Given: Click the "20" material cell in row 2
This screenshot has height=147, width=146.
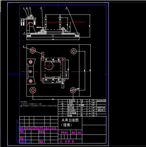Looking at the screenshot, I should tap(81, 113).
